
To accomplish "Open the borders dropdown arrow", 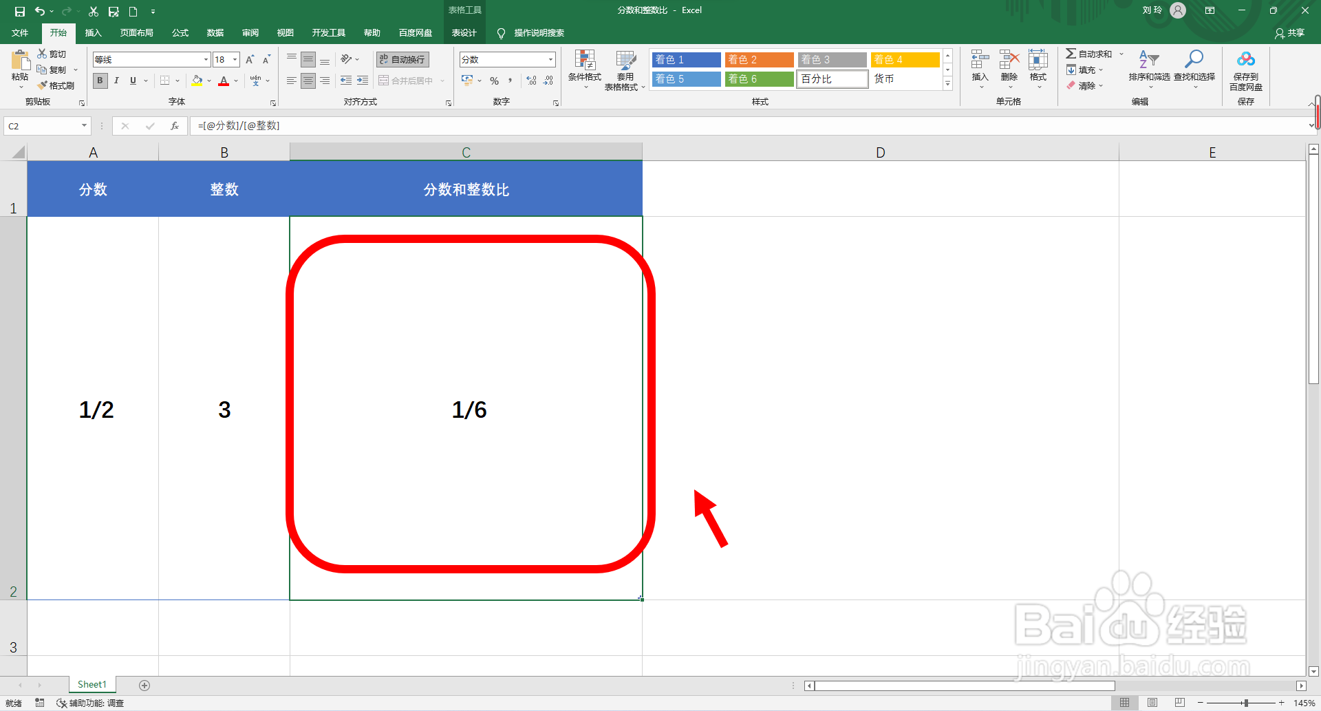I will 178,81.
